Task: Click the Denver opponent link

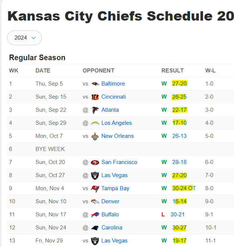Action: (110, 201)
